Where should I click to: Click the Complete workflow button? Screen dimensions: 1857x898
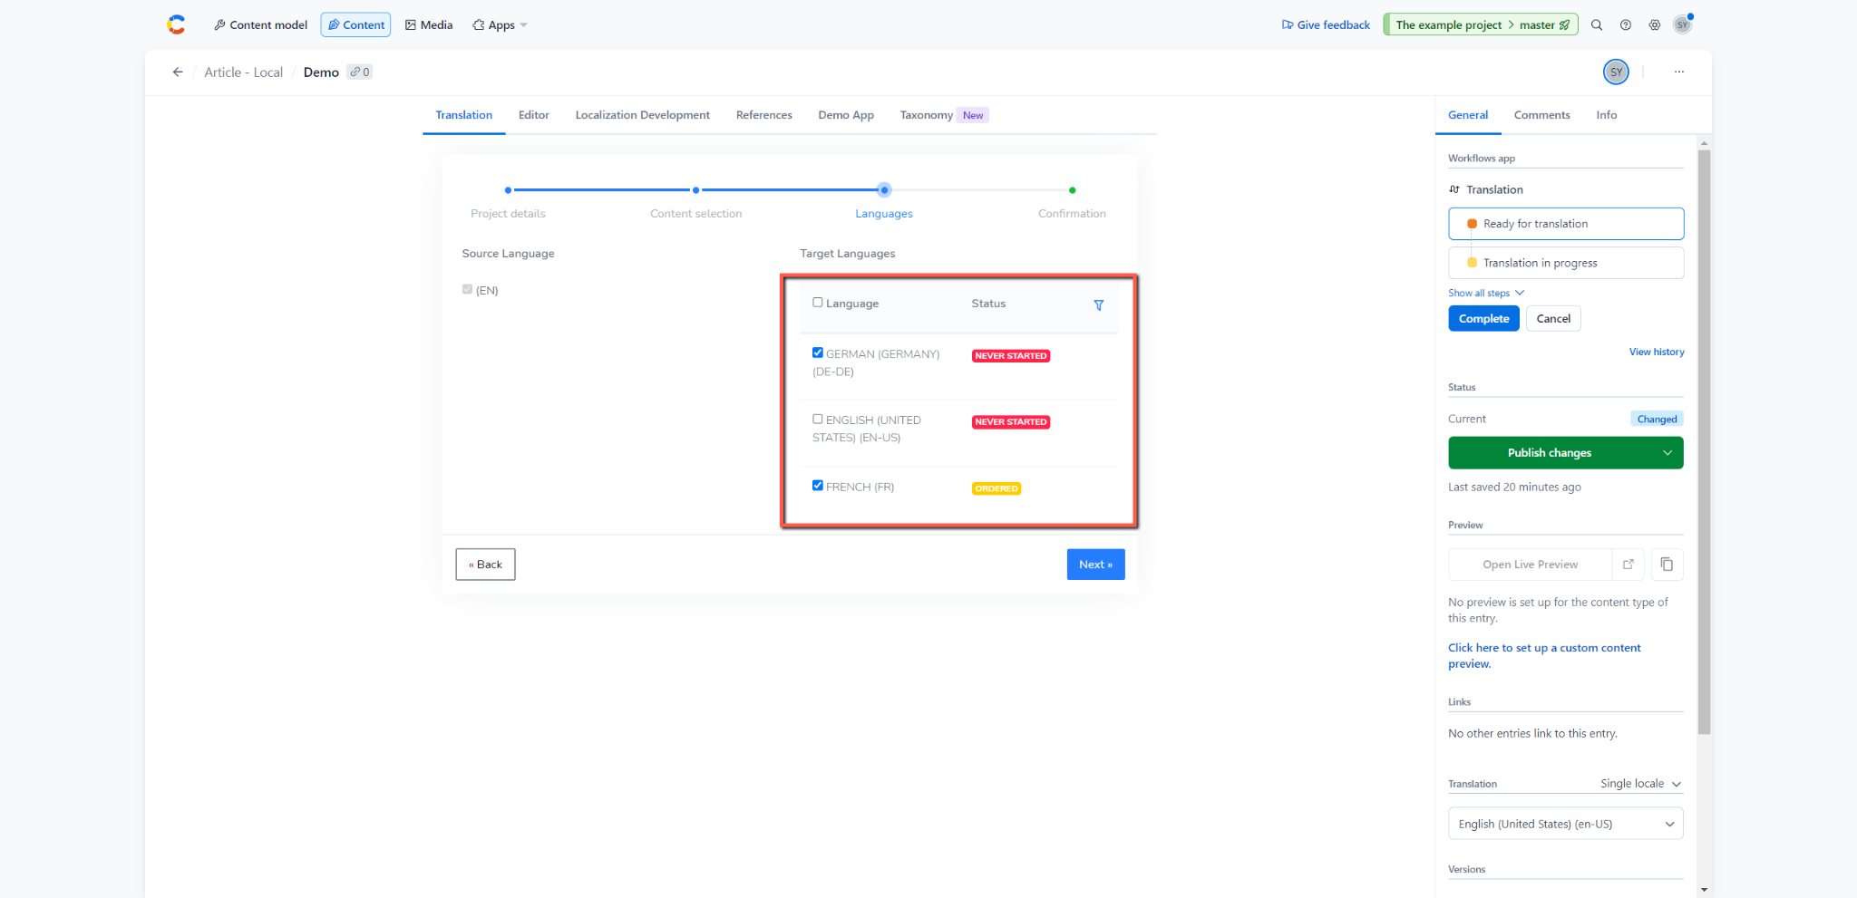(1483, 319)
